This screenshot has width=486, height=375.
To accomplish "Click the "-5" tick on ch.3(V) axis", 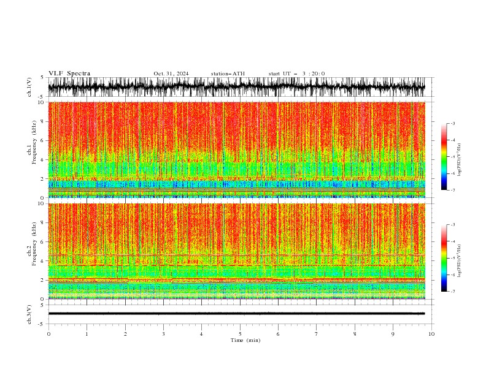I will 41,324.
